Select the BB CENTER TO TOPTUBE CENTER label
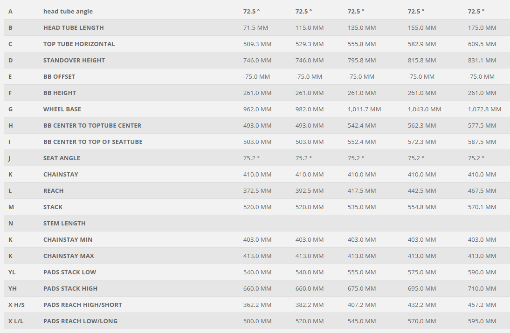Image resolution: width=510 pixels, height=333 pixels. point(92,125)
